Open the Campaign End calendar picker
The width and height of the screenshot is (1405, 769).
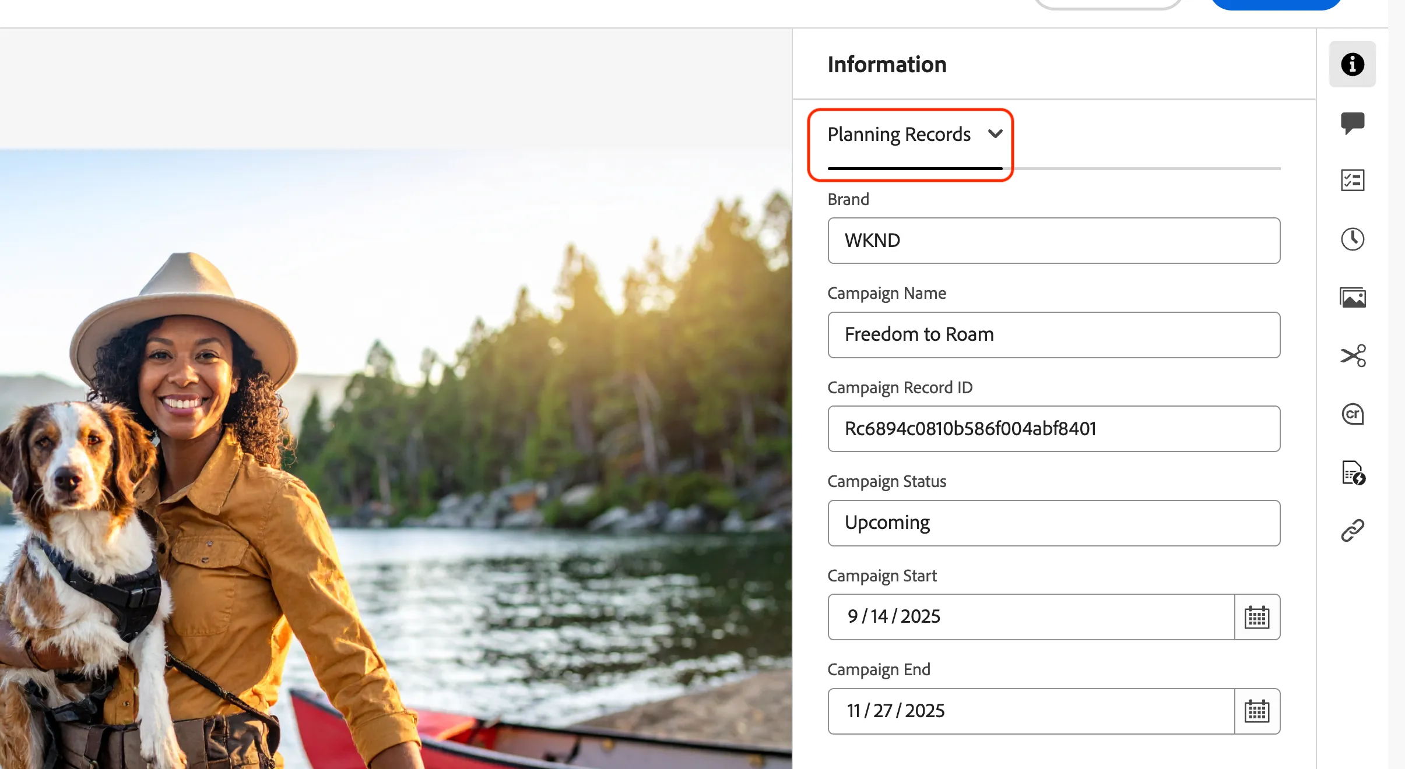(1257, 711)
